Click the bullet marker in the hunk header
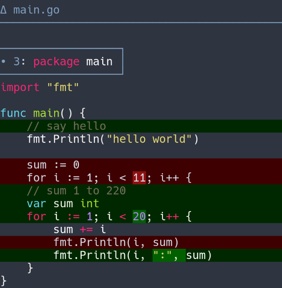282x288 pixels. click(3, 62)
